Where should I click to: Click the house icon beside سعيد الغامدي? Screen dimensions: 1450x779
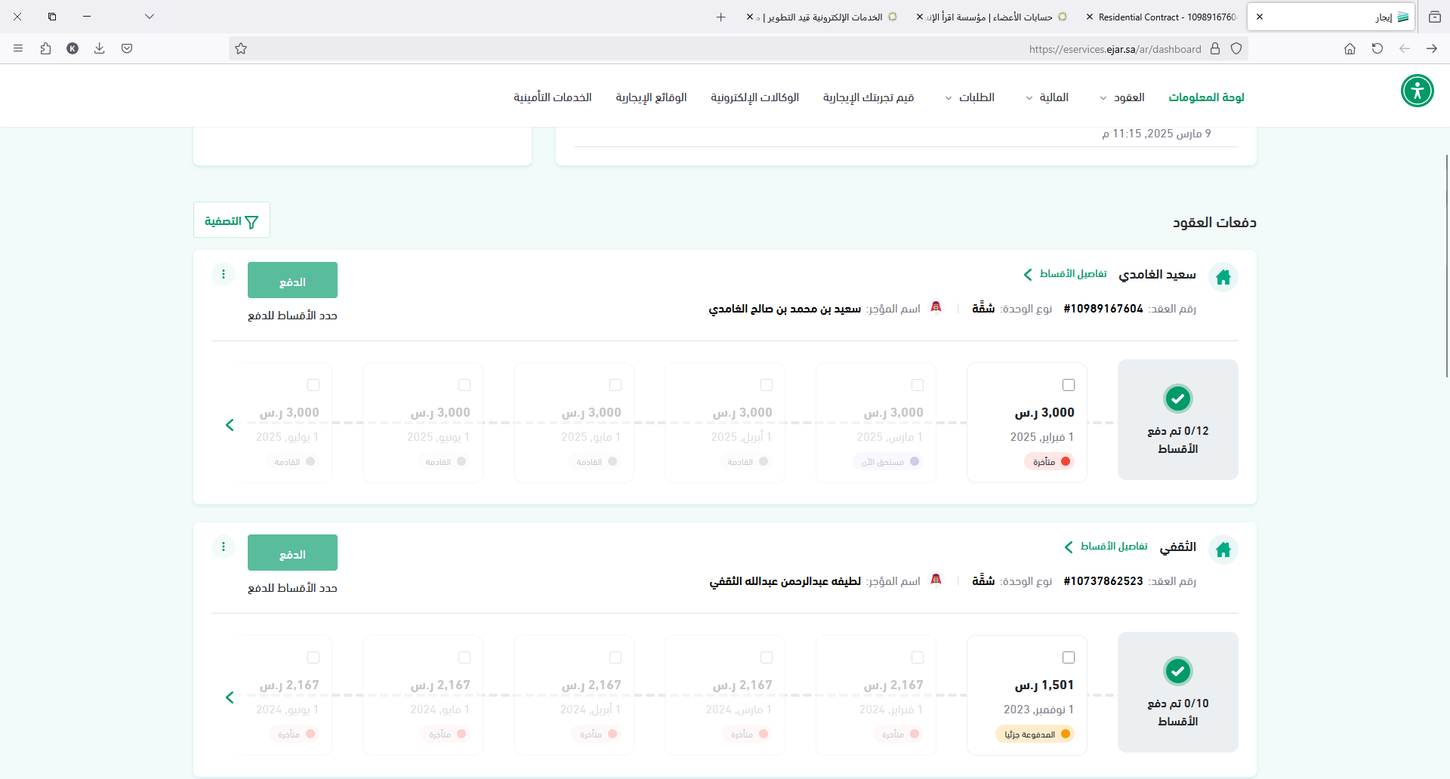pos(1223,277)
